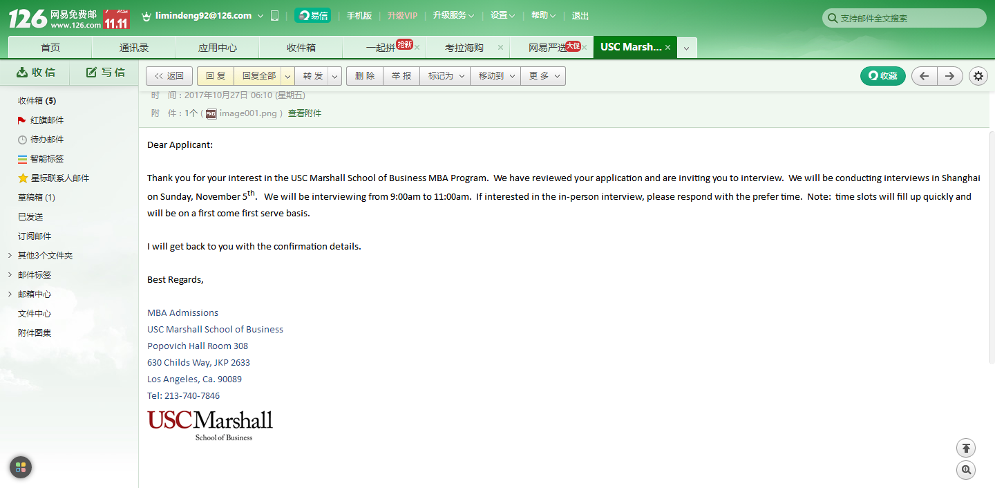Switch to 应用中心 tab
The width and height of the screenshot is (995, 488).
coord(218,48)
